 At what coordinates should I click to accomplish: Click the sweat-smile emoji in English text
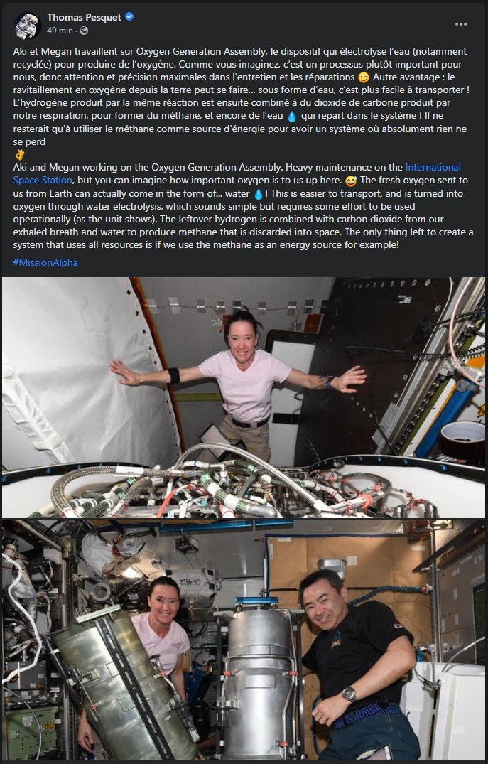(x=351, y=181)
